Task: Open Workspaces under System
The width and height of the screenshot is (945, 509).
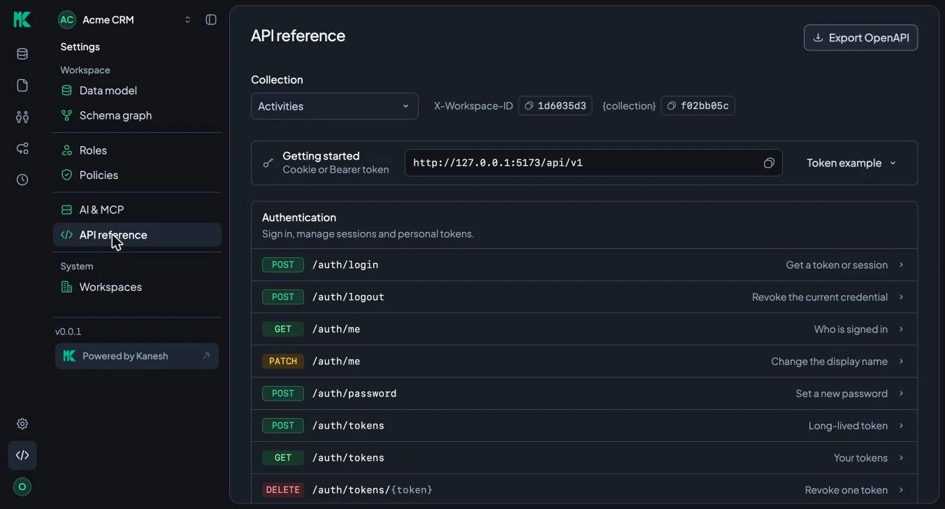Action: point(137,287)
